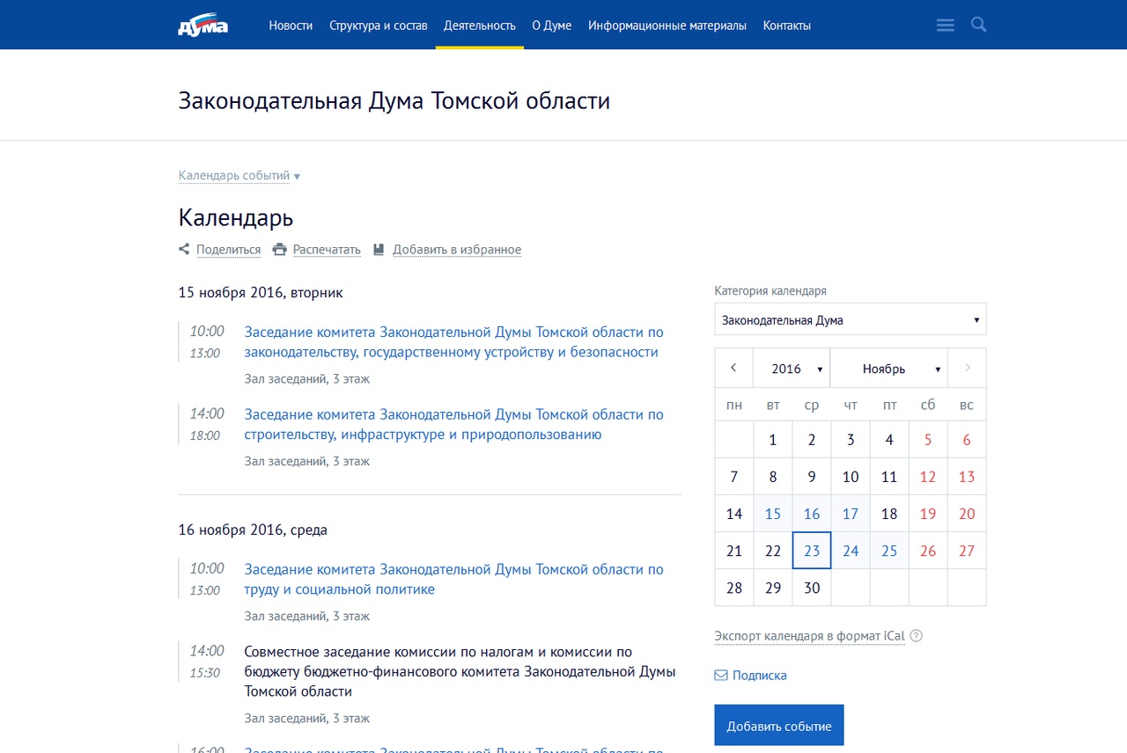Click the share icon beside Поделиться

coord(184,250)
